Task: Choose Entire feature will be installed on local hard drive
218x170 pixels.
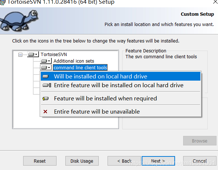Action: point(120,85)
